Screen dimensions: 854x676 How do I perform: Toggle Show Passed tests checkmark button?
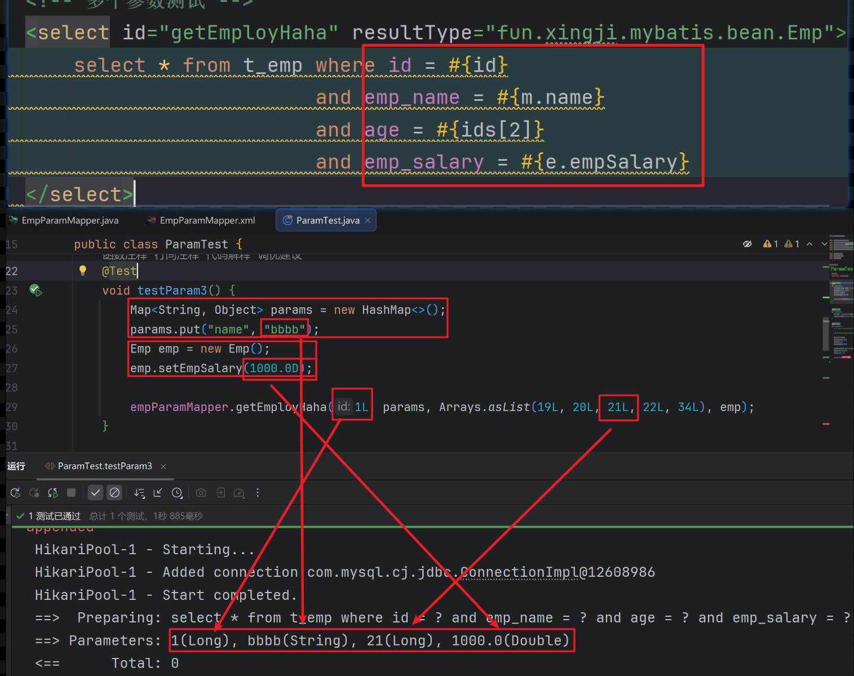pyautogui.click(x=96, y=493)
